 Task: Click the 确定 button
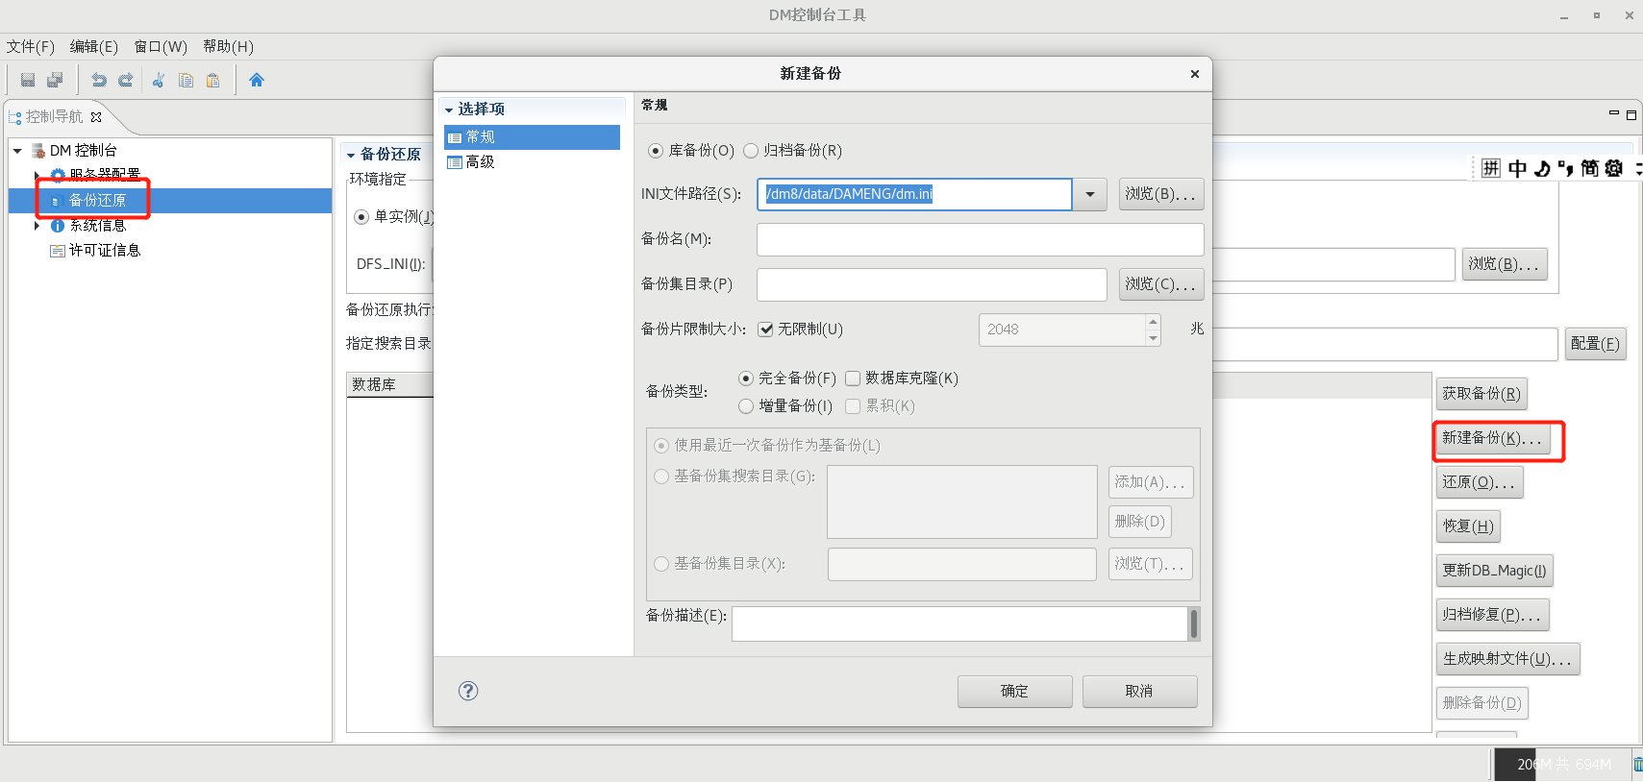(1015, 692)
